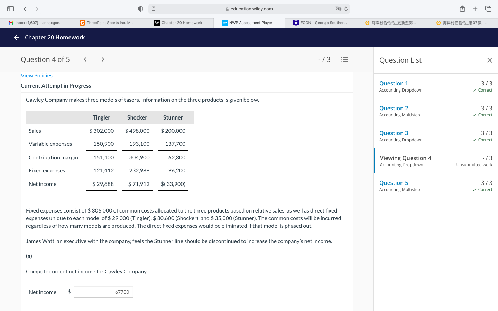Toggle the Safari sidebar icon
This screenshot has width=498, height=311.
(10, 9)
